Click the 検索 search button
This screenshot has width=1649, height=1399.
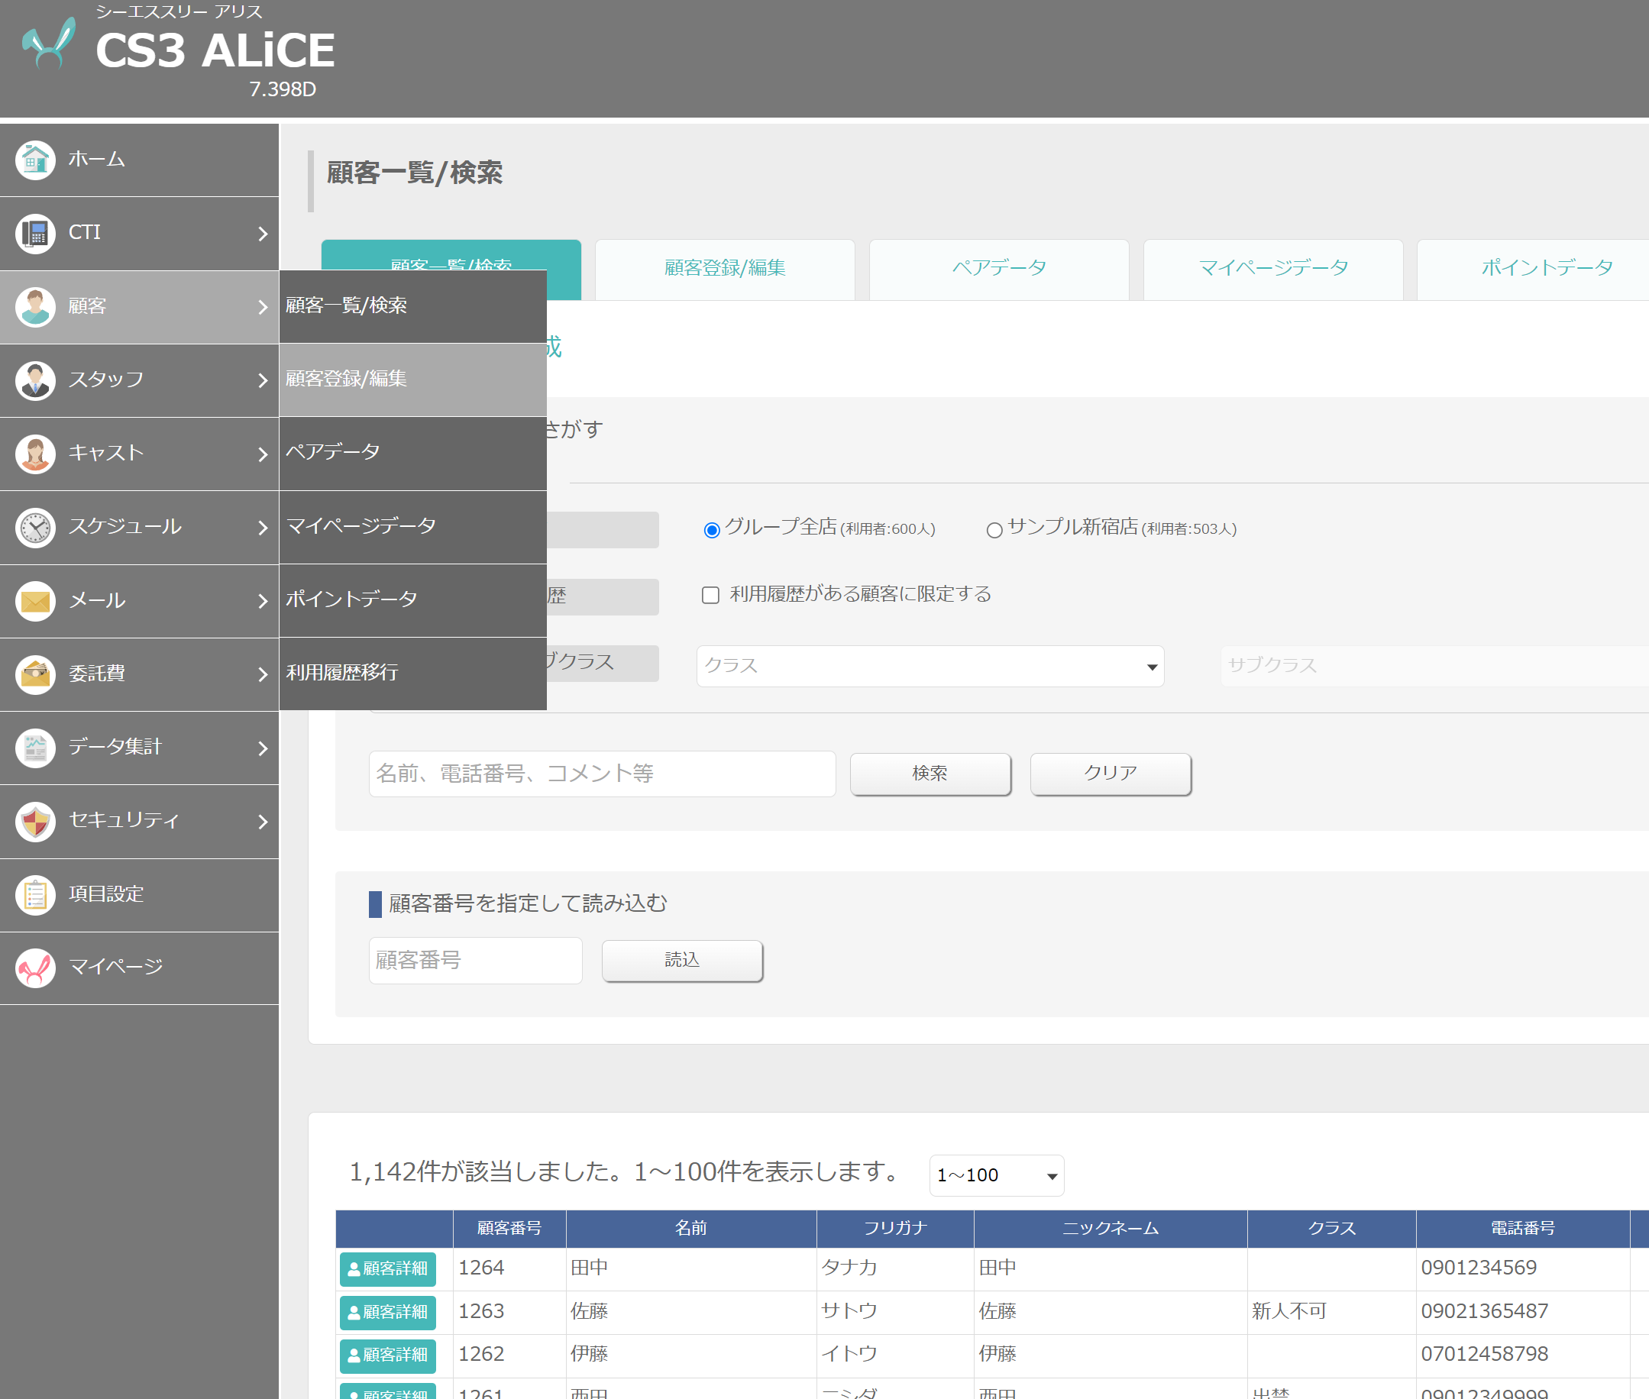click(930, 774)
